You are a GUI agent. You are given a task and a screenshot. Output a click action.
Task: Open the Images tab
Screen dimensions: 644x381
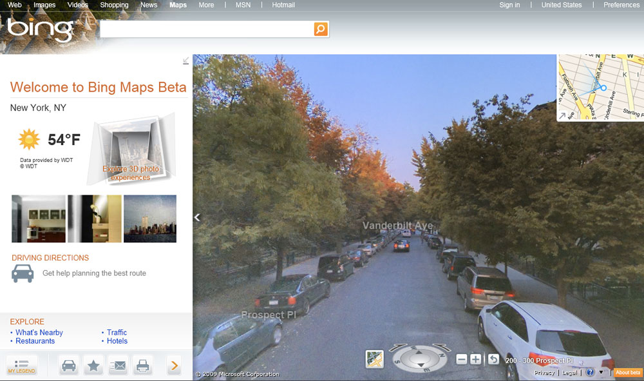coord(44,5)
